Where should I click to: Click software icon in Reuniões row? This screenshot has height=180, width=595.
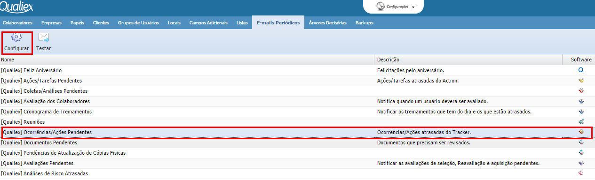click(x=581, y=122)
